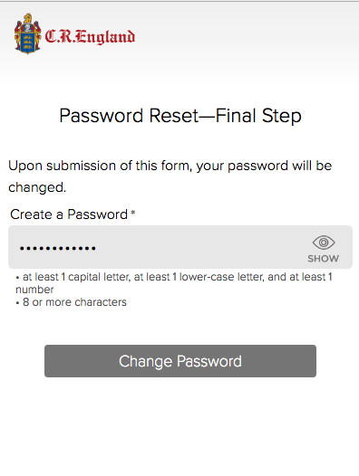Click the Create a Password field label
Screen dimensions: 359x476
pos(69,214)
